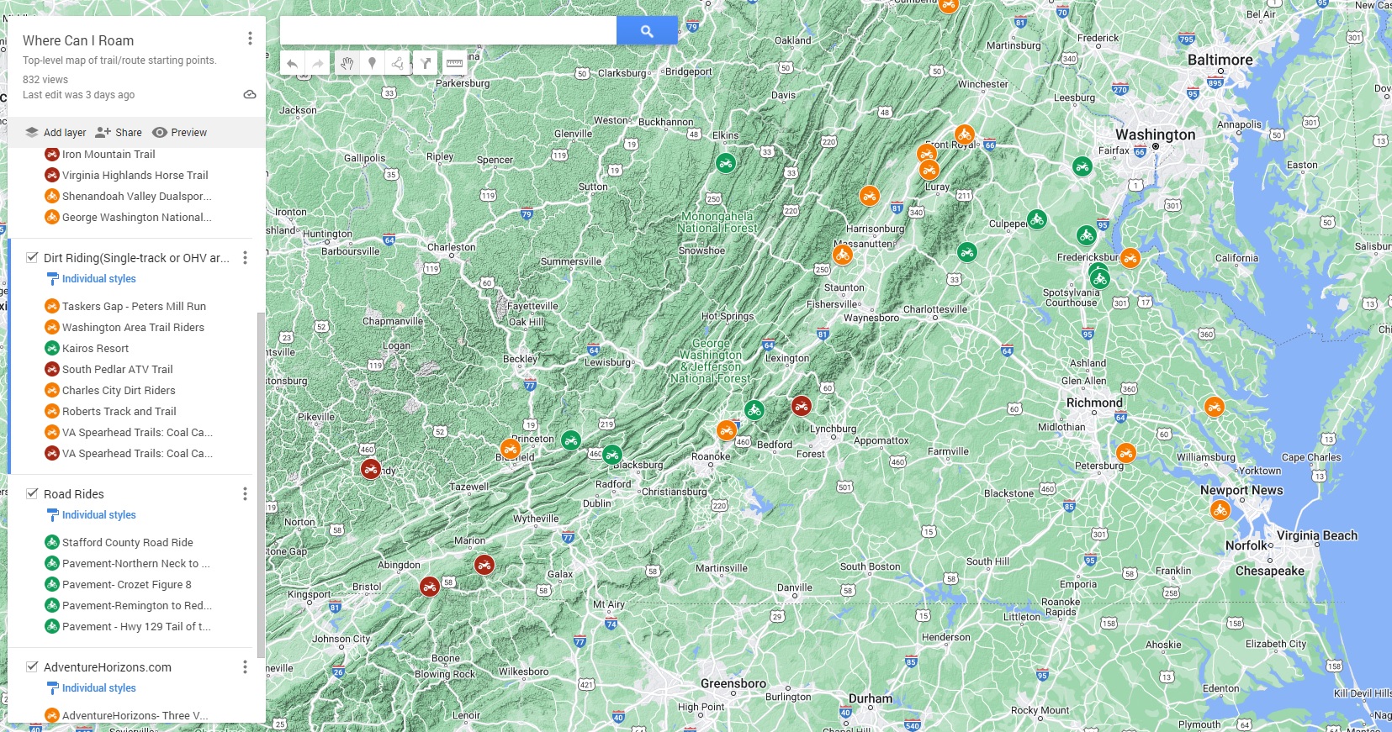This screenshot has height=732, width=1392.
Task: Open the red marker near Marion
Action: 484,565
